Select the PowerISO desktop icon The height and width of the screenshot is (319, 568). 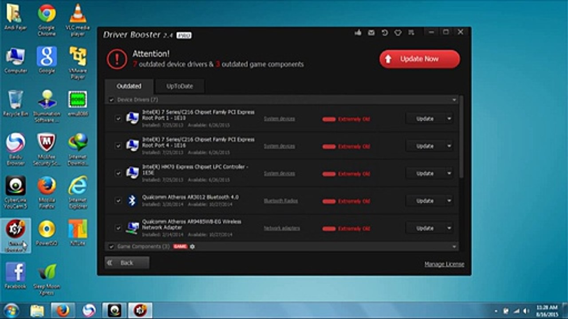(47, 233)
